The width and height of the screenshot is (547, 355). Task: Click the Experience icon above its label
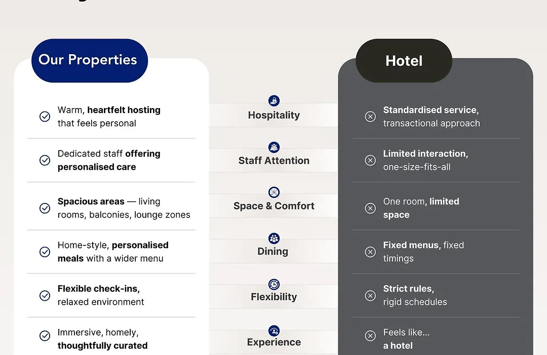[x=274, y=331]
